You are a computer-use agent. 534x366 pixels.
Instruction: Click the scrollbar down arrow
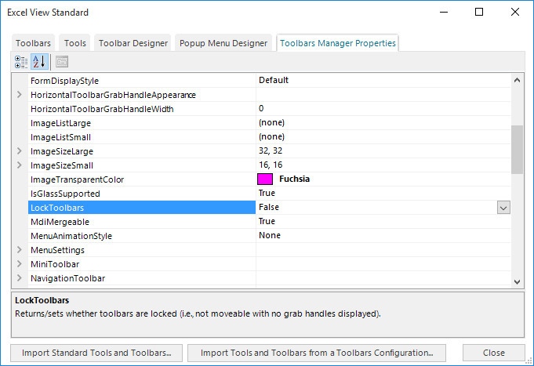coord(517,281)
